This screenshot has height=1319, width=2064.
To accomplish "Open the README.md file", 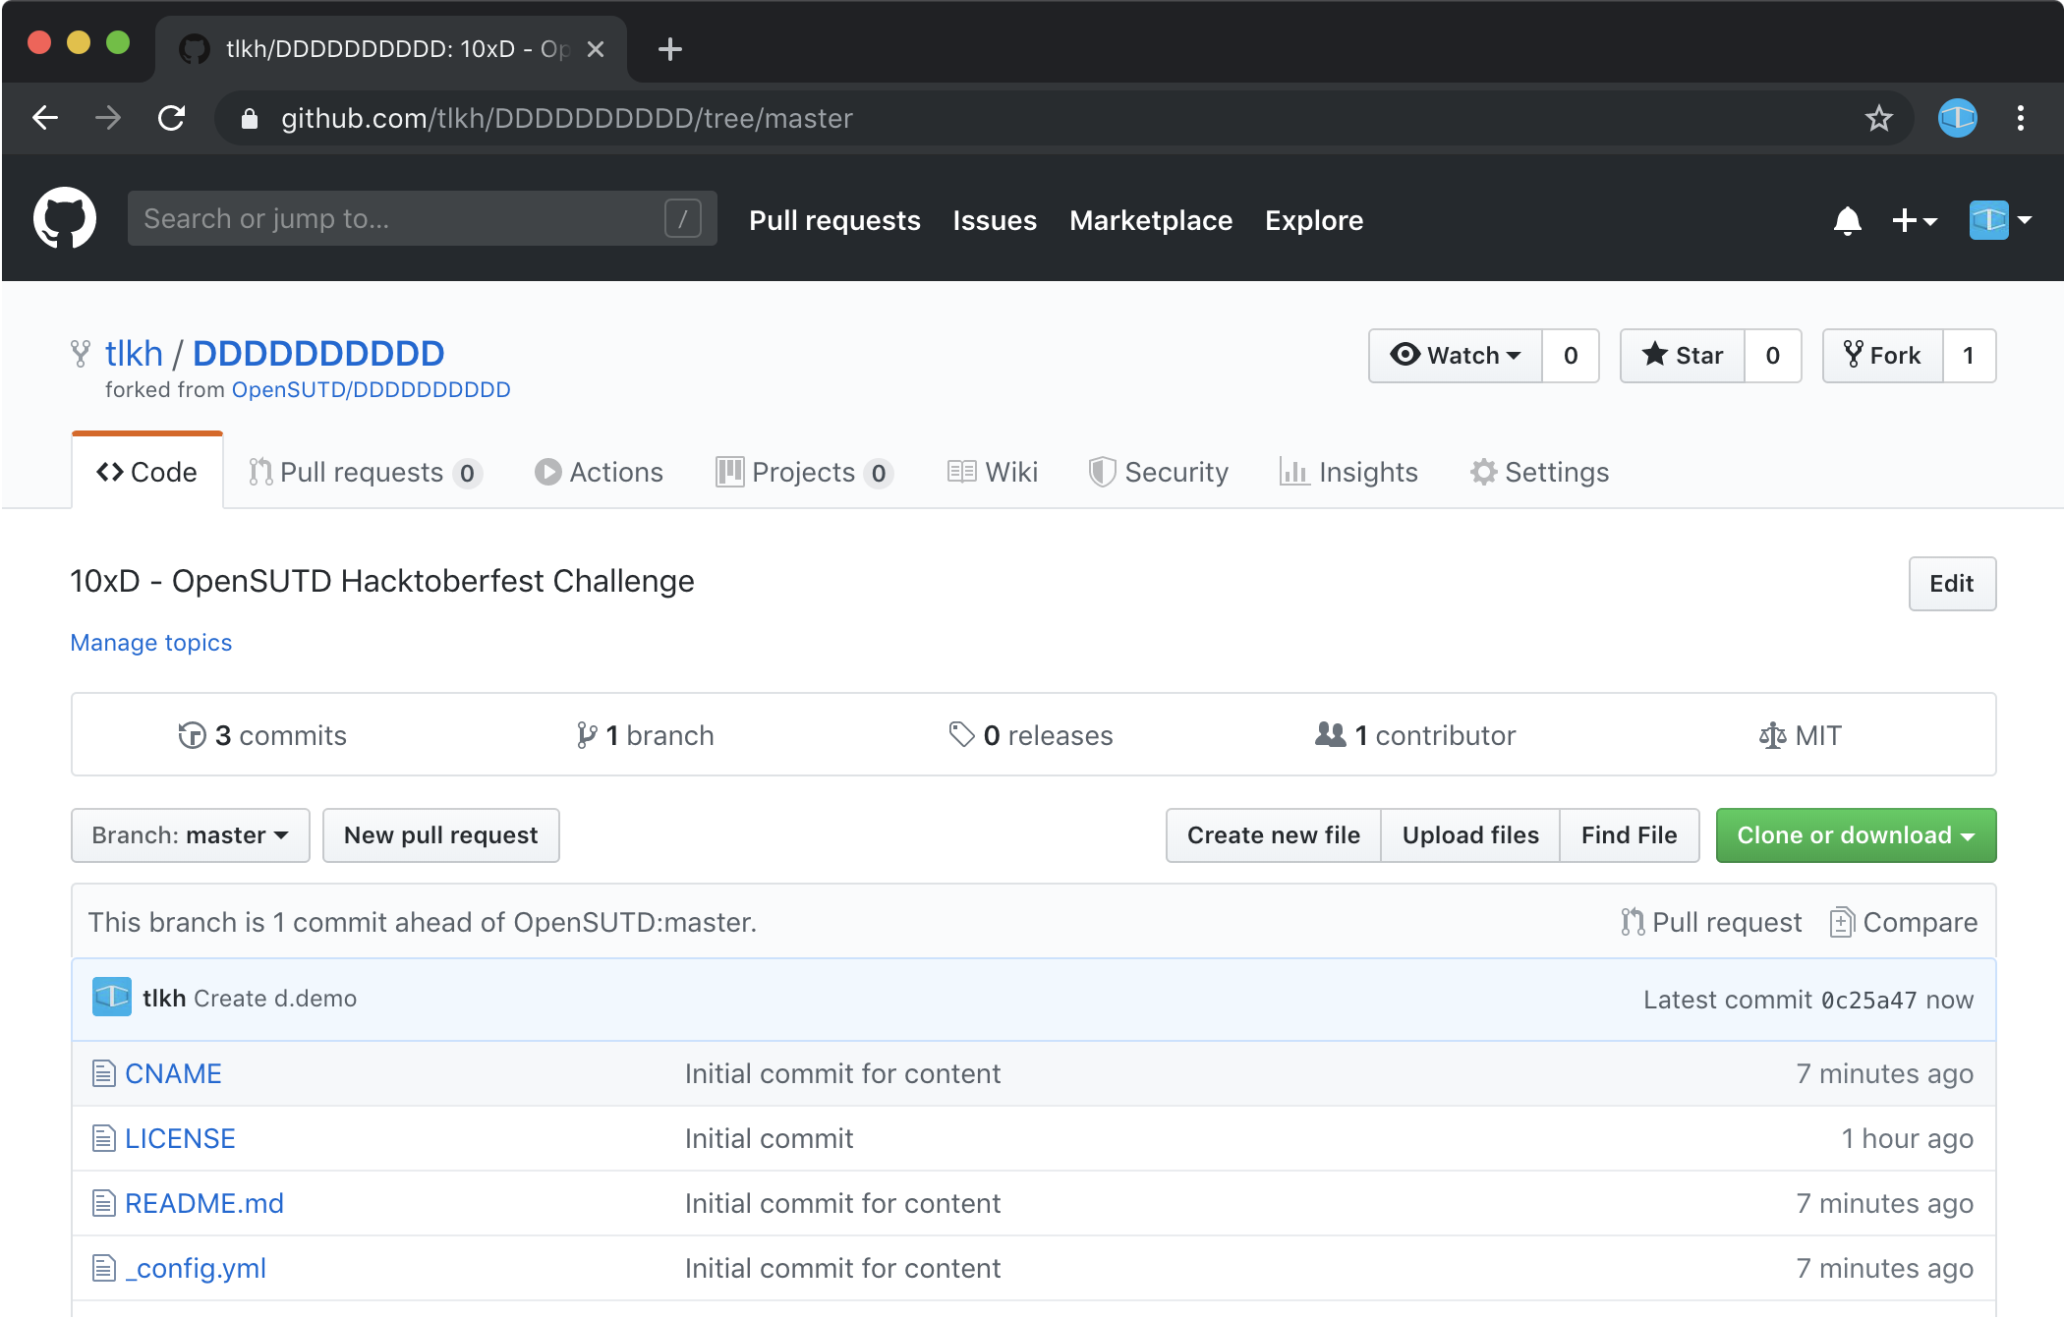I will click(x=204, y=1203).
